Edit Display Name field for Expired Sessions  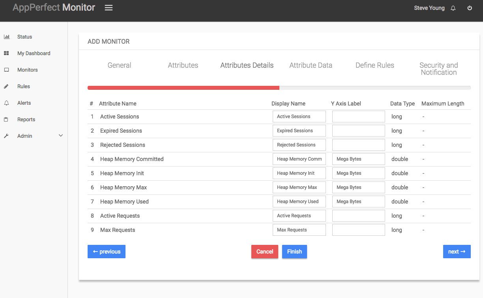click(299, 131)
